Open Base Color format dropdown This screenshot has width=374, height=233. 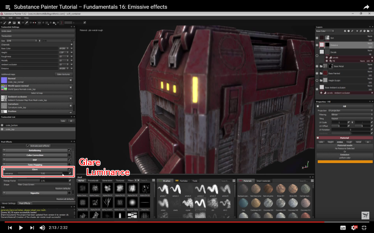click(x=64, y=49)
